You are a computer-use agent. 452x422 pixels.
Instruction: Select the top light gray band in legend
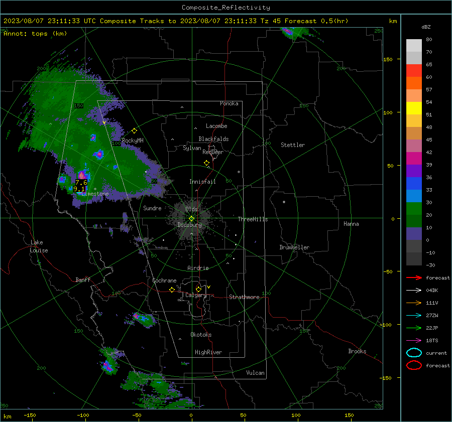[x=414, y=46]
